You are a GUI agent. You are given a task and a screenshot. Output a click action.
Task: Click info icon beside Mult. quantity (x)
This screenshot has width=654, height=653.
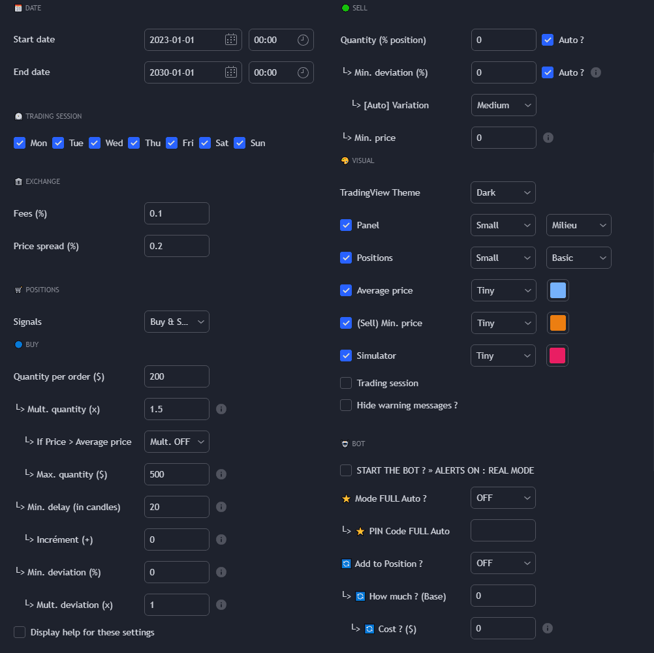221,409
